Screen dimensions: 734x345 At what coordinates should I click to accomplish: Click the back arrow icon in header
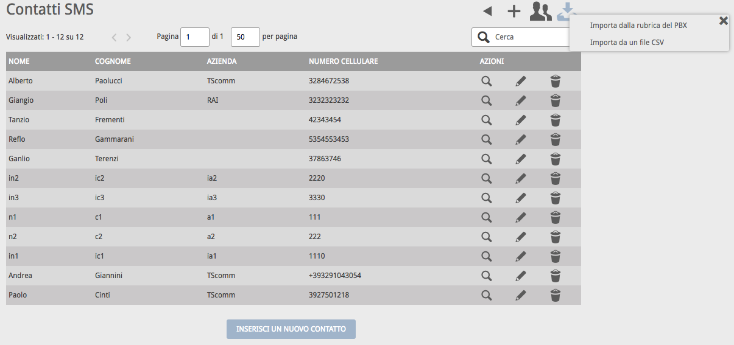pos(487,11)
